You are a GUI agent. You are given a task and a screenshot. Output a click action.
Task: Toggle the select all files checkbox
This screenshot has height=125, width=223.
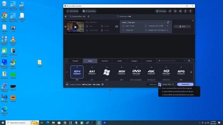[66, 16]
